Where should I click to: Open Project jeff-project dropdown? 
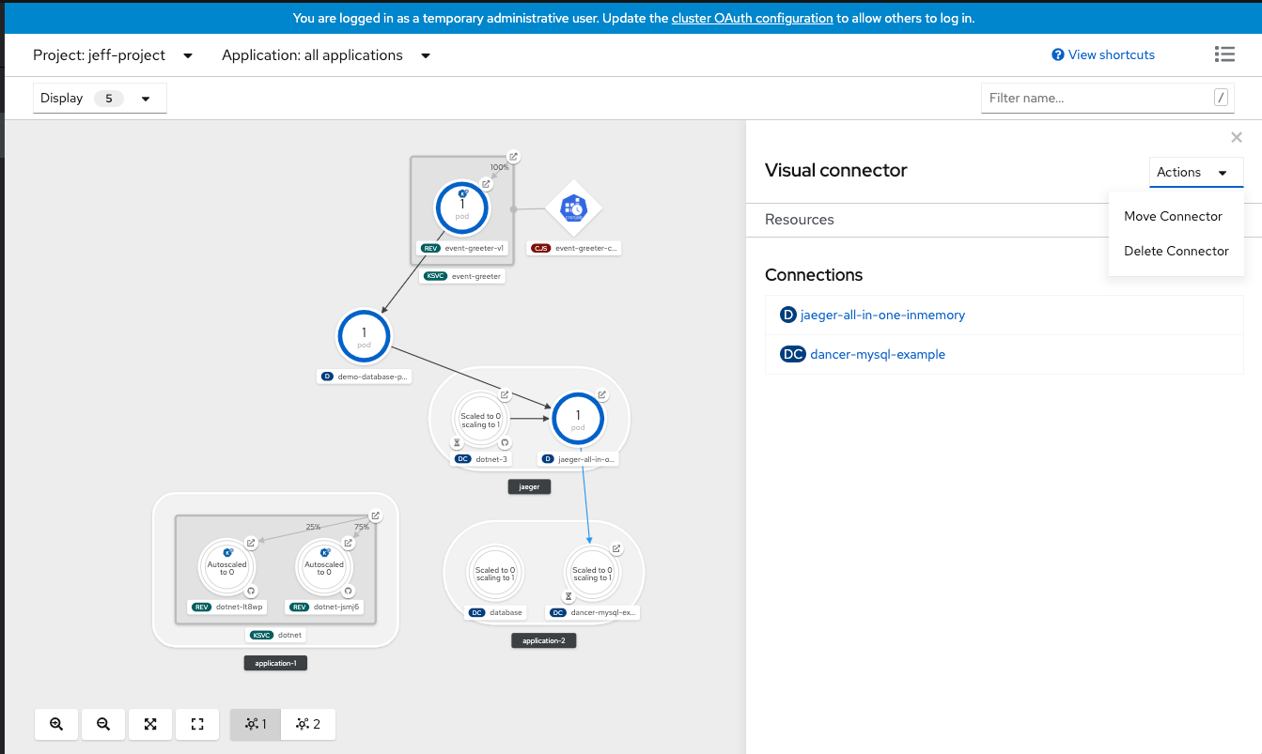(x=113, y=55)
